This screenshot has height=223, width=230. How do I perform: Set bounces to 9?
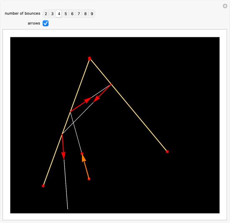click(x=92, y=14)
